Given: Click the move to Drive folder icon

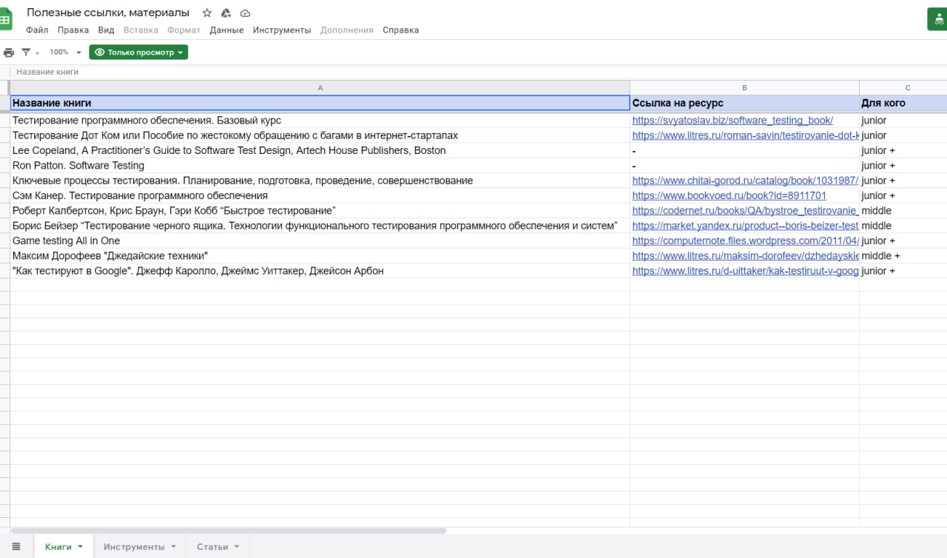Looking at the screenshot, I should coord(226,13).
